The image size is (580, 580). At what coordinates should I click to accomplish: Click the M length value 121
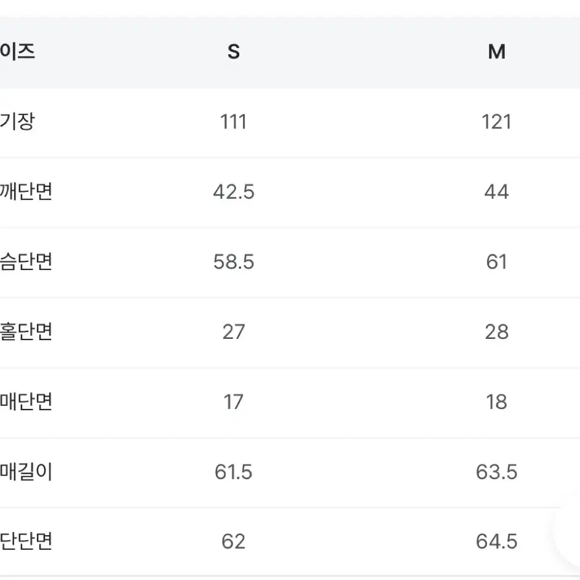pyautogui.click(x=496, y=122)
